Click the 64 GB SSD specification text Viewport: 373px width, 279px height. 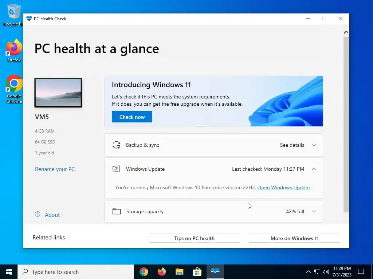coord(45,142)
